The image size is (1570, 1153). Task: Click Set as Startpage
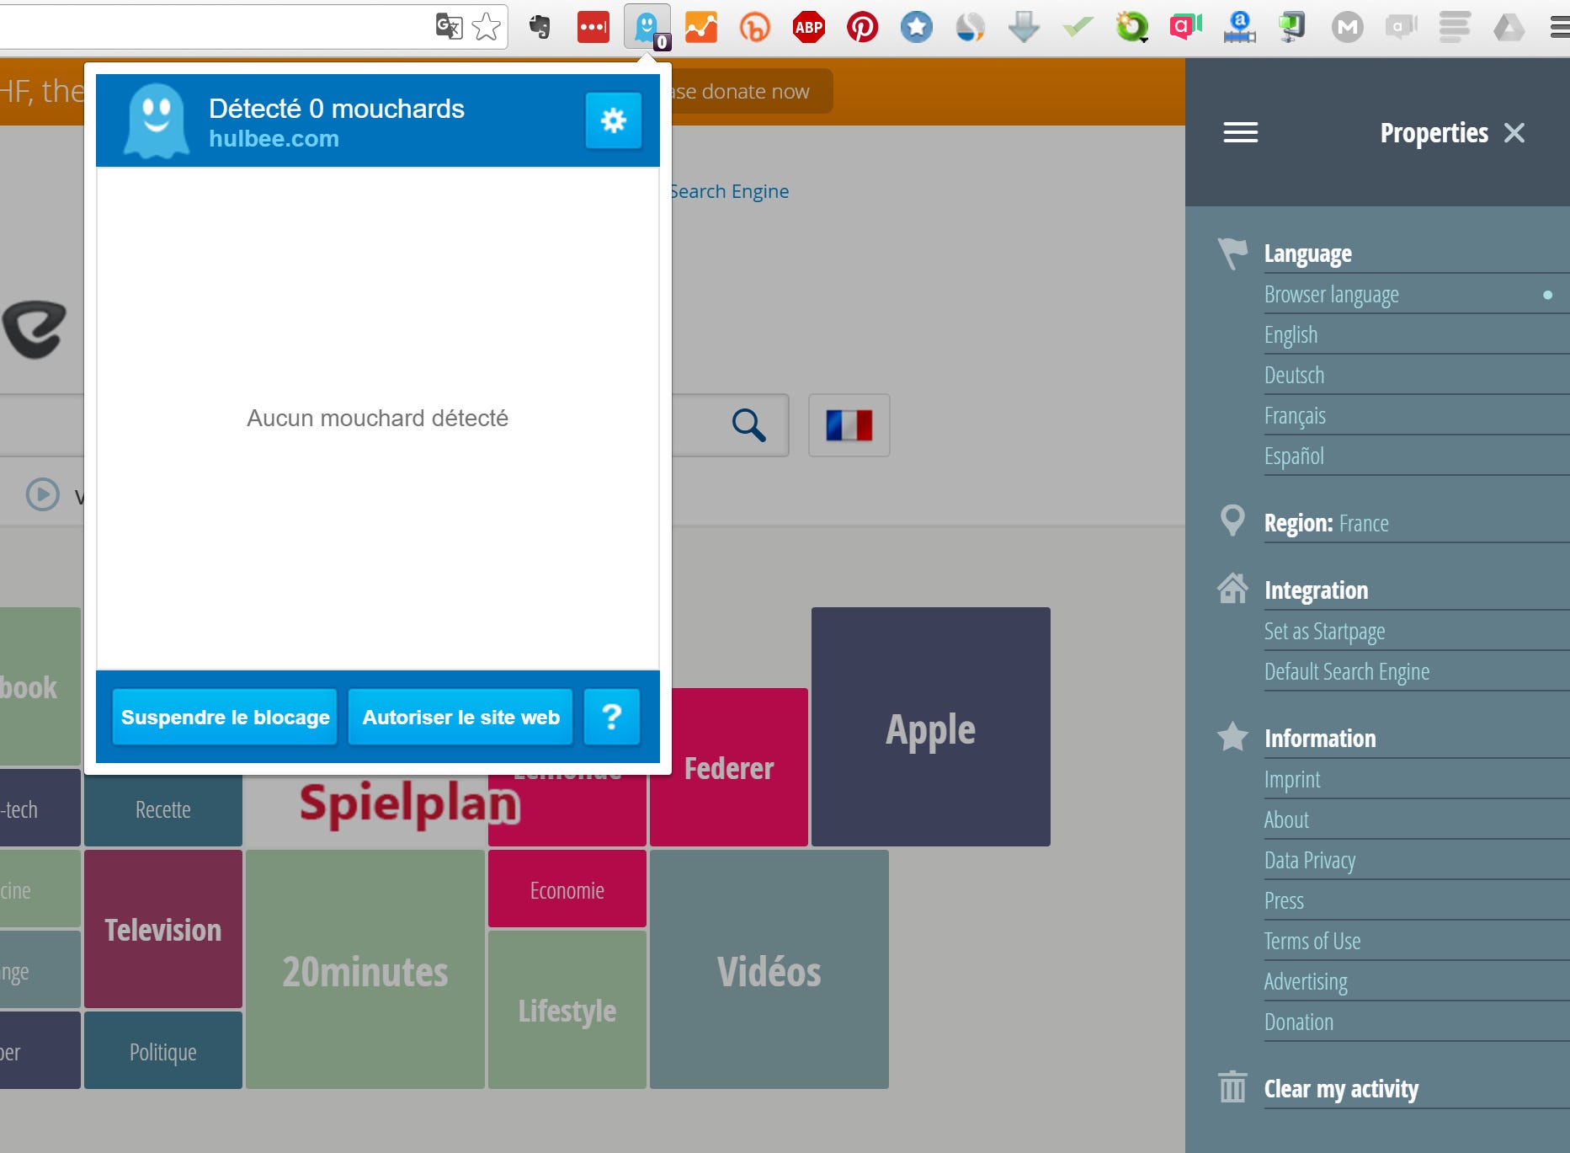click(1417, 632)
